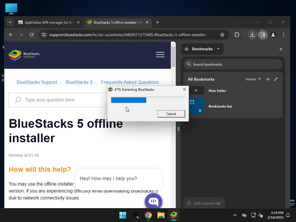296x222 pixels.
Task: Click All Bookmarks heading
Action: [201, 79]
